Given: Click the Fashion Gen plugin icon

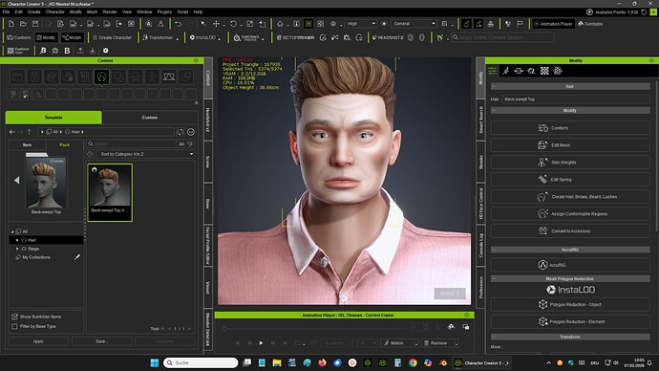Looking at the screenshot, I should [x=18, y=51].
